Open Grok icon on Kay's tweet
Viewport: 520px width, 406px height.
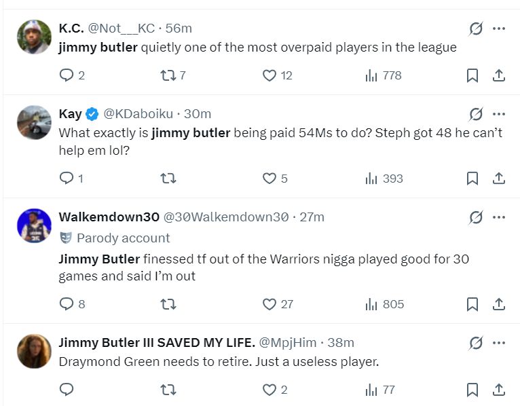coord(476,113)
